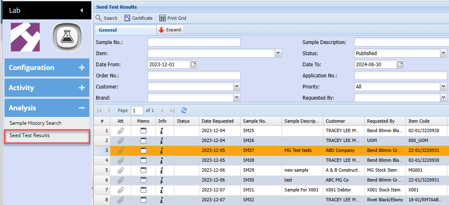Screen dimensions: 449x205
Task: Click the Sample No. input field
Action: click(x=194, y=42)
